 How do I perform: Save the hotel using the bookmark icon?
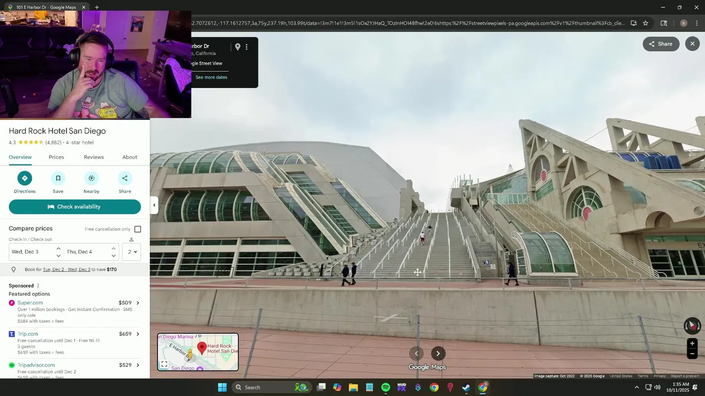pyautogui.click(x=58, y=178)
